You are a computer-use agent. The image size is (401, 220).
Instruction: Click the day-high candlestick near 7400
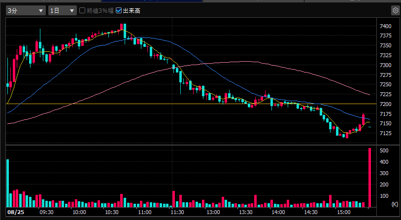[x=122, y=27]
